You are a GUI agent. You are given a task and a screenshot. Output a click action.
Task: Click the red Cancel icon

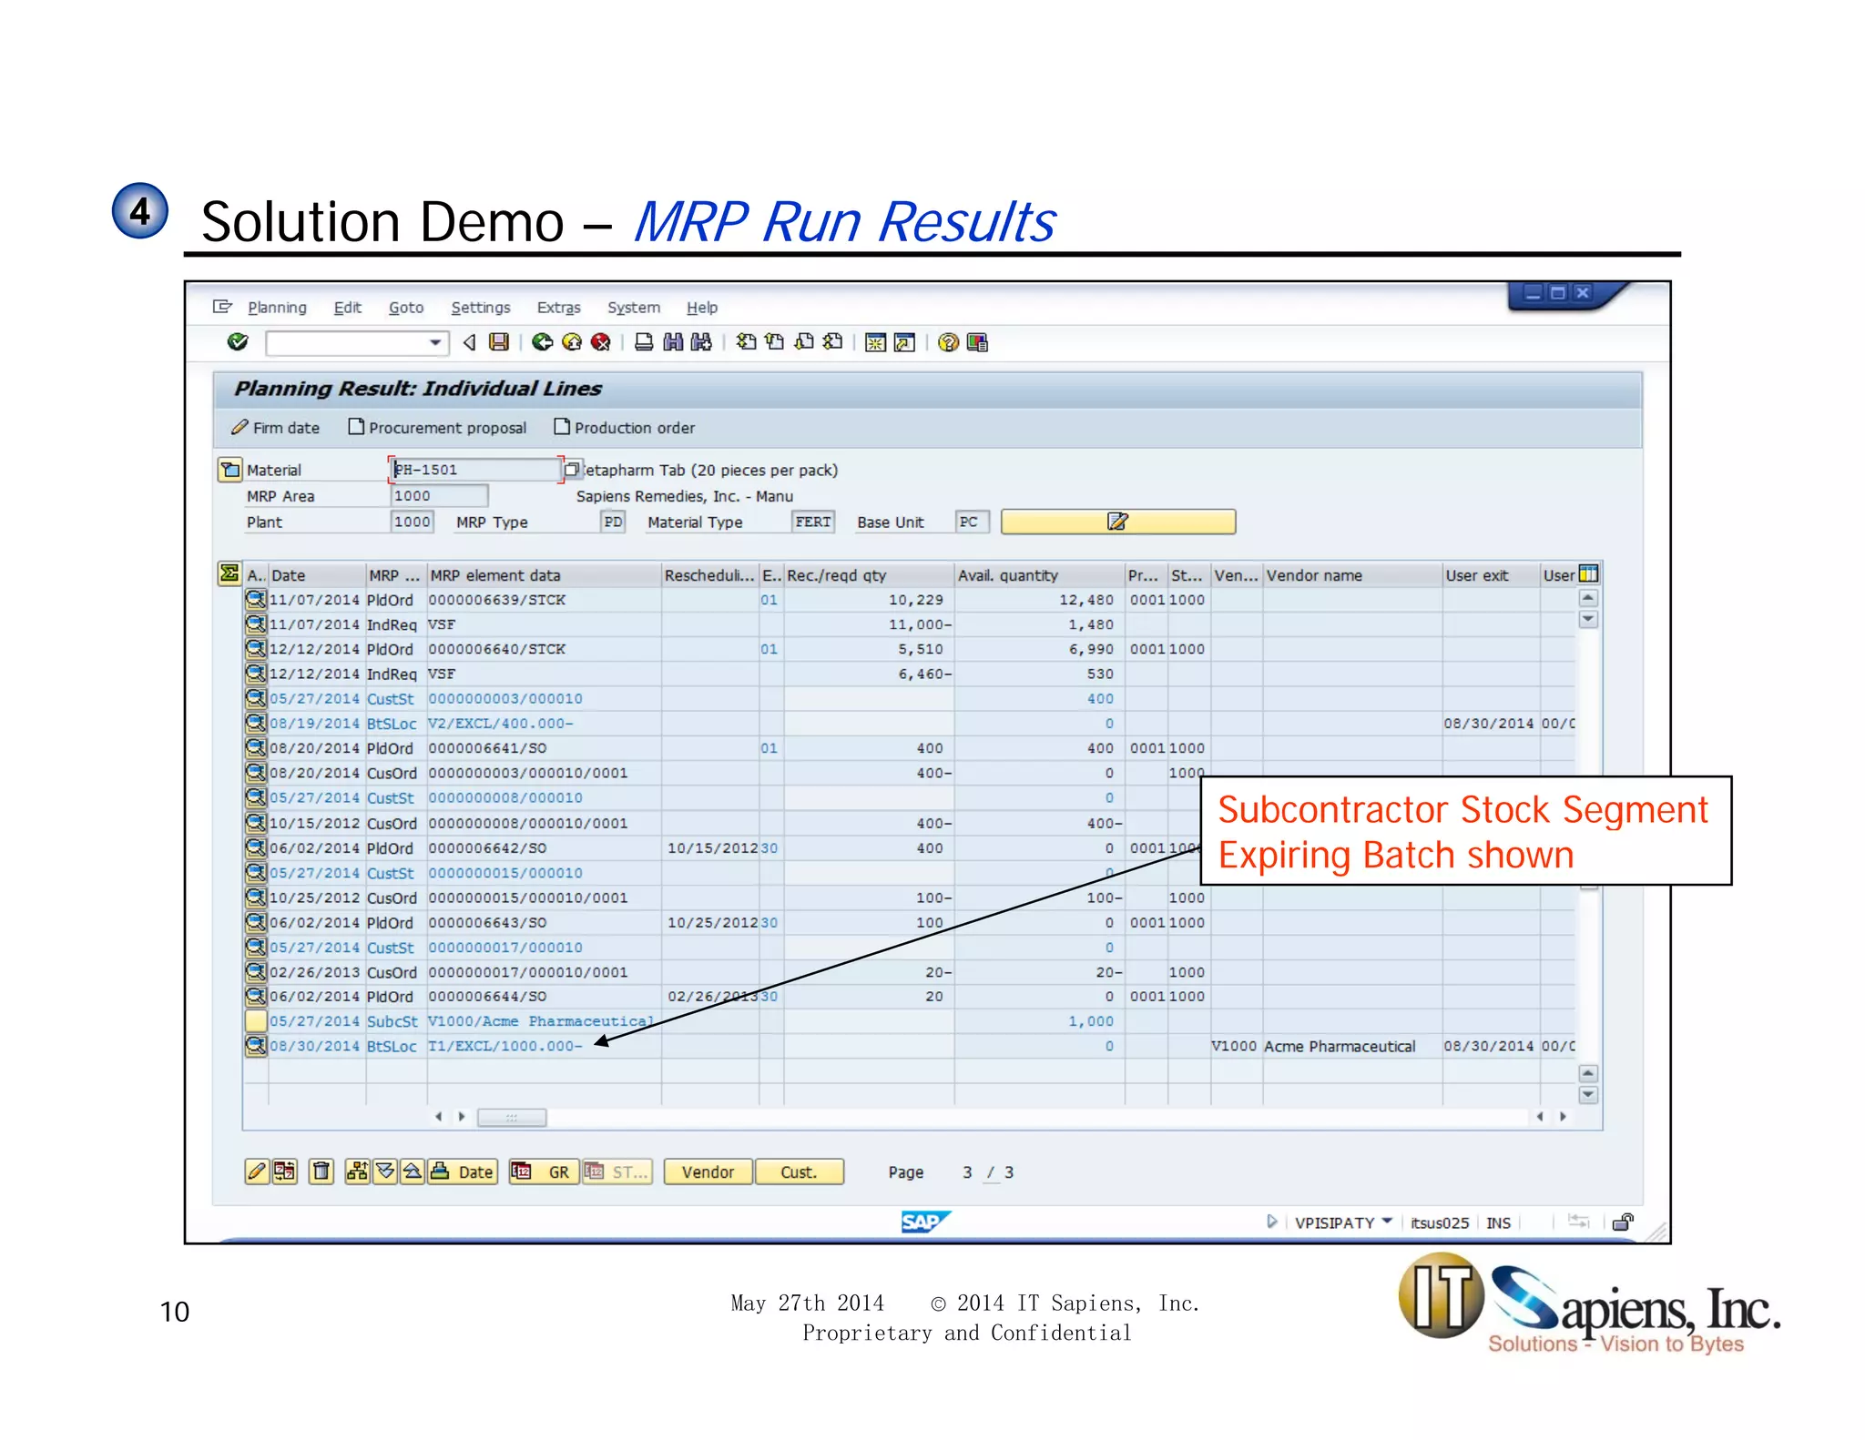click(x=601, y=342)
